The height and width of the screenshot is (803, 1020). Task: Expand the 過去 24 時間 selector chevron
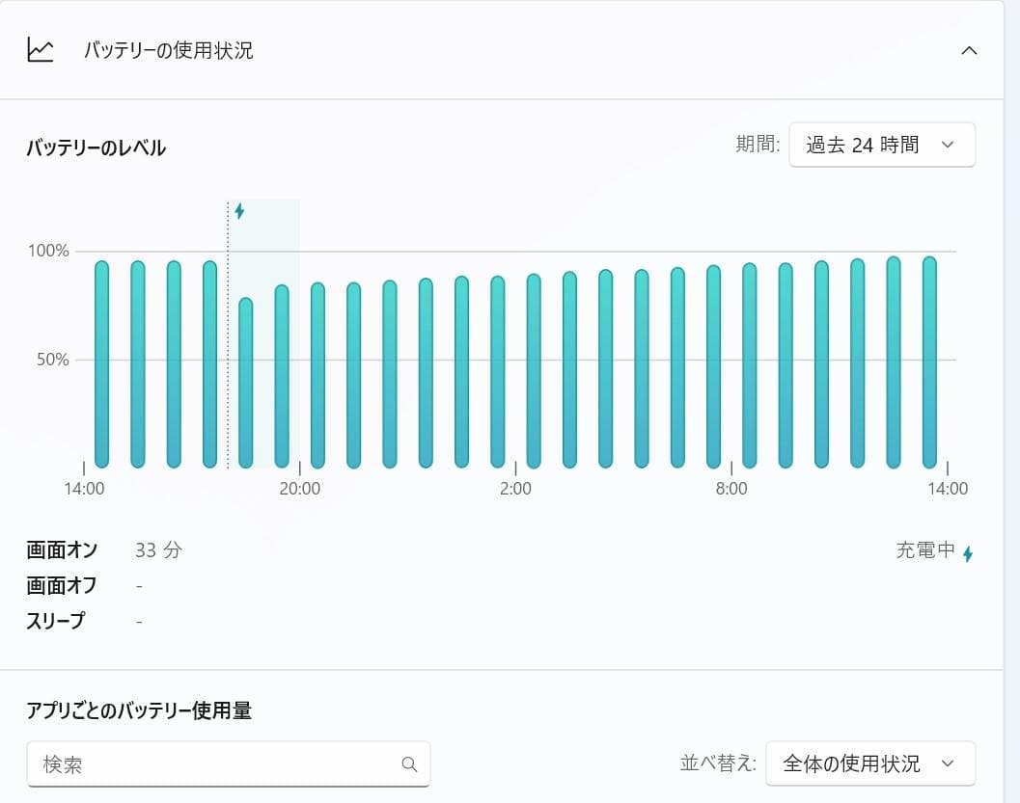pyautogui.click(x=949, y=145)
